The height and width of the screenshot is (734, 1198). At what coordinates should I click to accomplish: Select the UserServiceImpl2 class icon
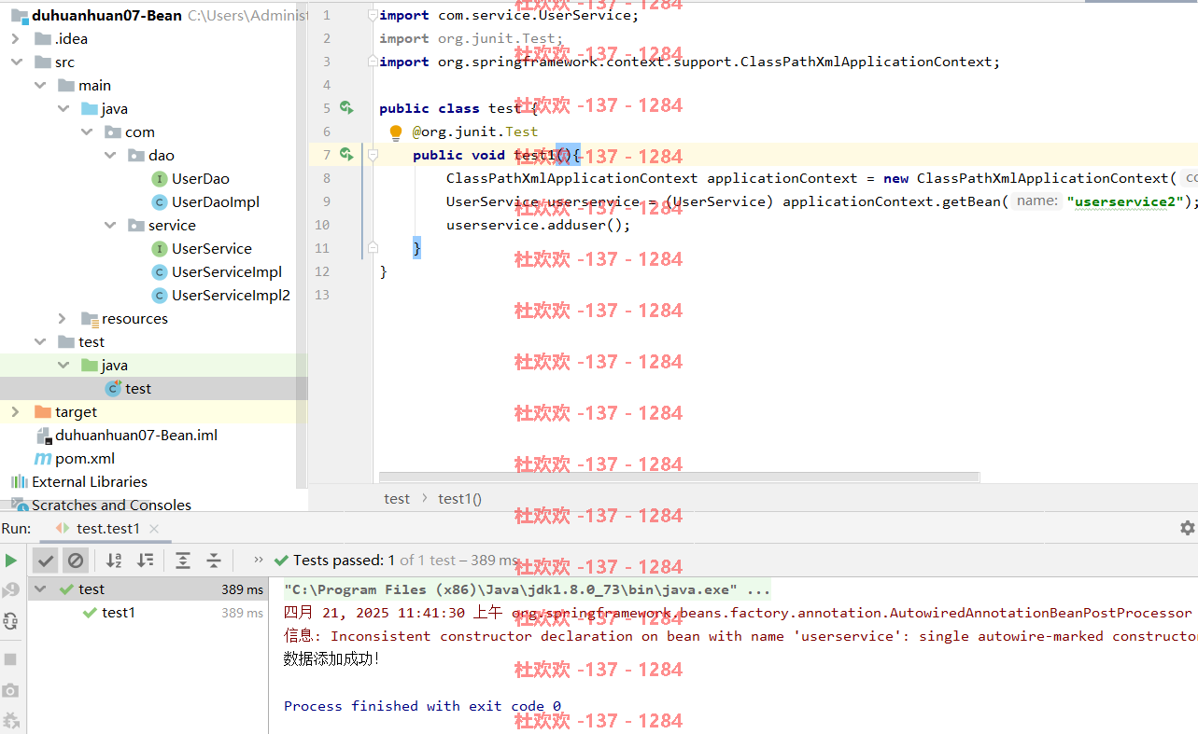pos(159,296)
